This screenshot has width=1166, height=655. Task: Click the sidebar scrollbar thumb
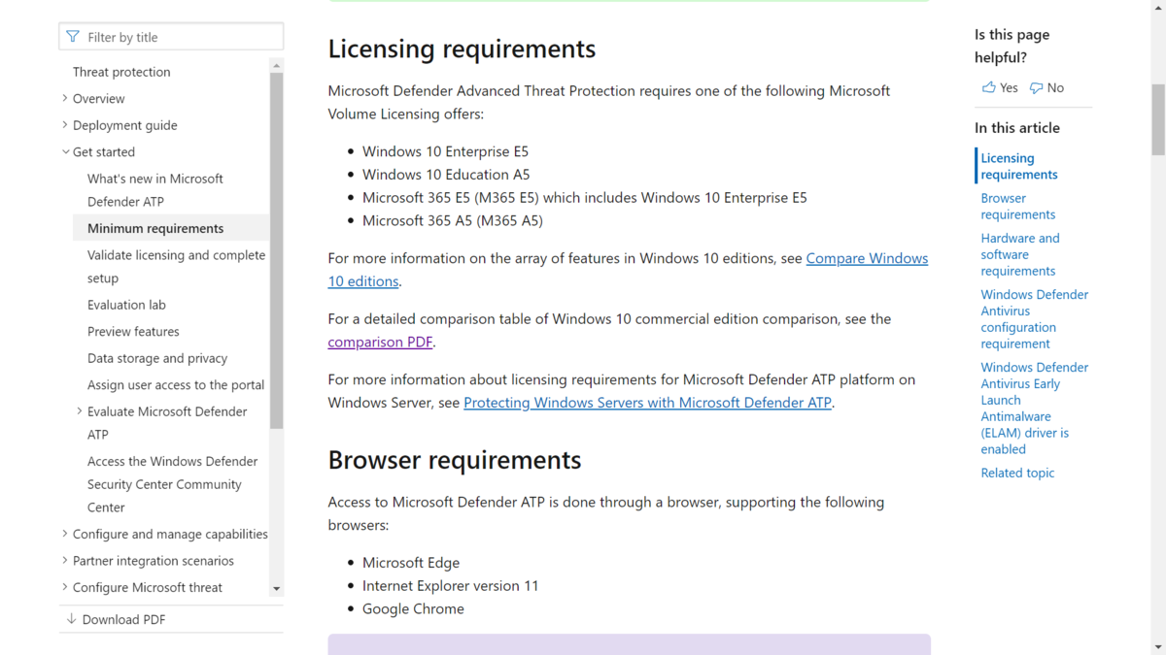pos(277,250)
